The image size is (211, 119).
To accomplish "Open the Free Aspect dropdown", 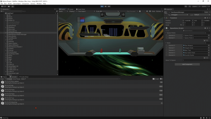I will pos(84,12).
